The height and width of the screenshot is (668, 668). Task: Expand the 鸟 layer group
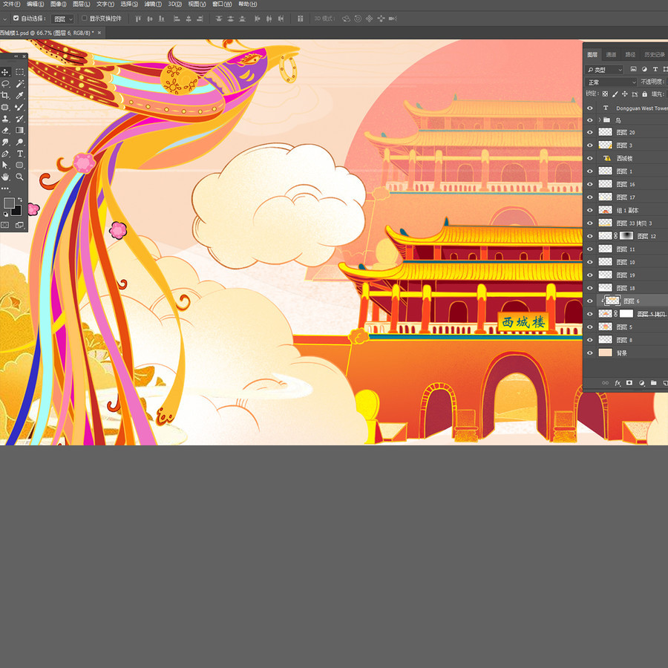click(600, 120)
